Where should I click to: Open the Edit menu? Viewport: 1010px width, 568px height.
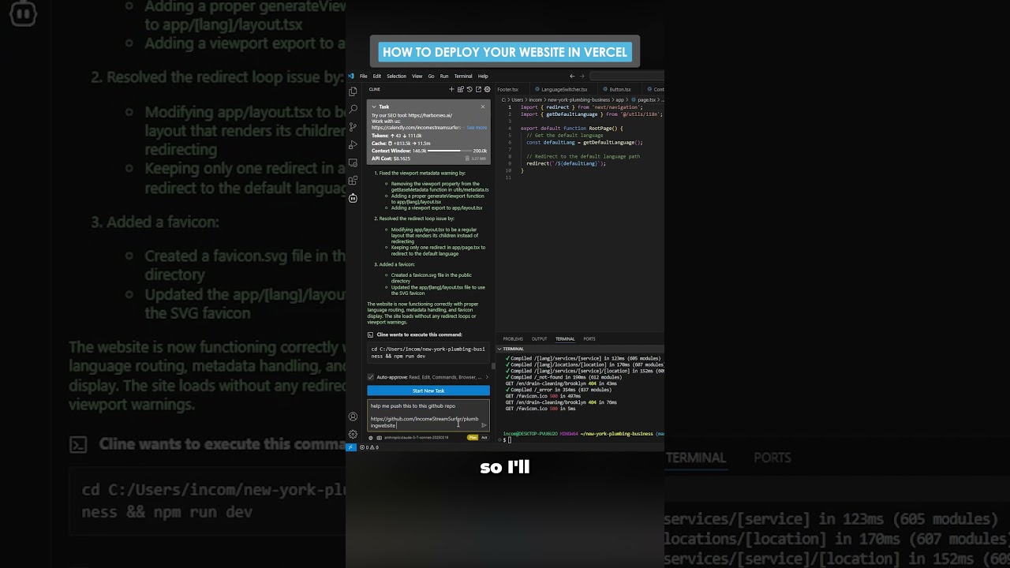(x=377, y=77)
